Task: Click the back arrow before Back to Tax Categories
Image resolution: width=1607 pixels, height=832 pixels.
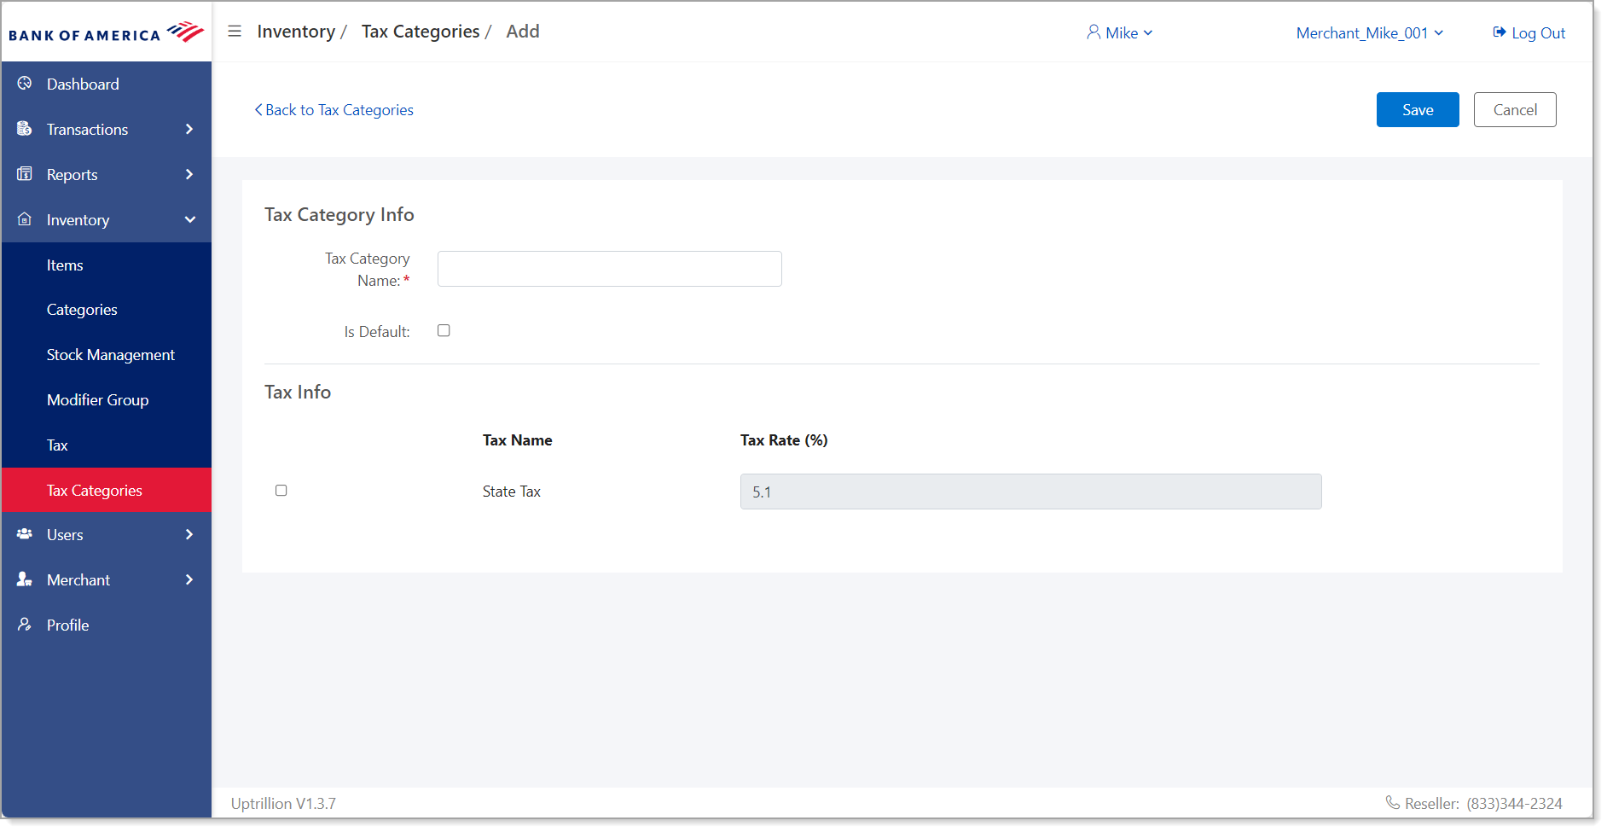Action: click(258, 110)
